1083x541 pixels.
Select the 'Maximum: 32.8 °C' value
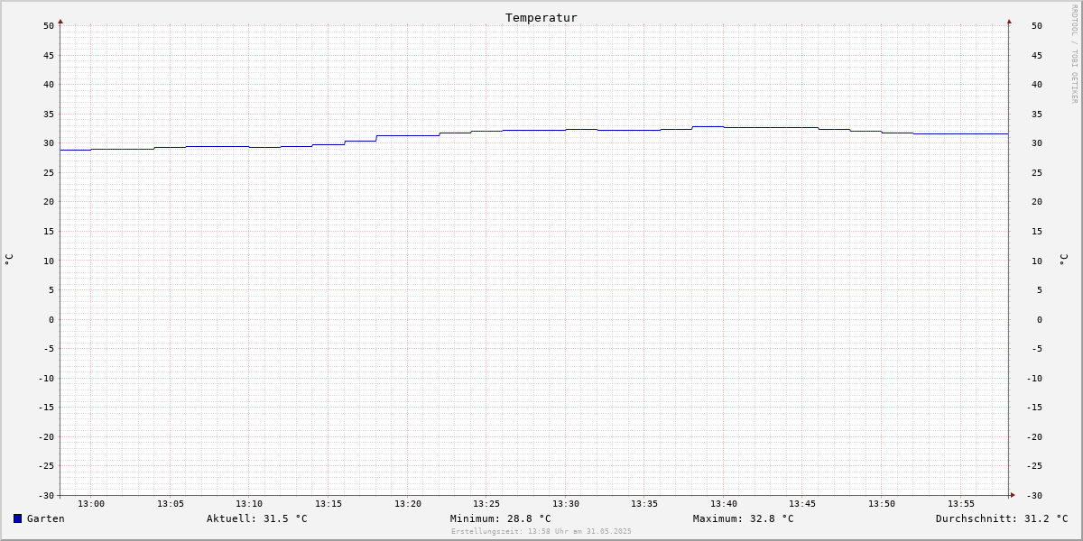pyautogui.click(x=744, y=518)
